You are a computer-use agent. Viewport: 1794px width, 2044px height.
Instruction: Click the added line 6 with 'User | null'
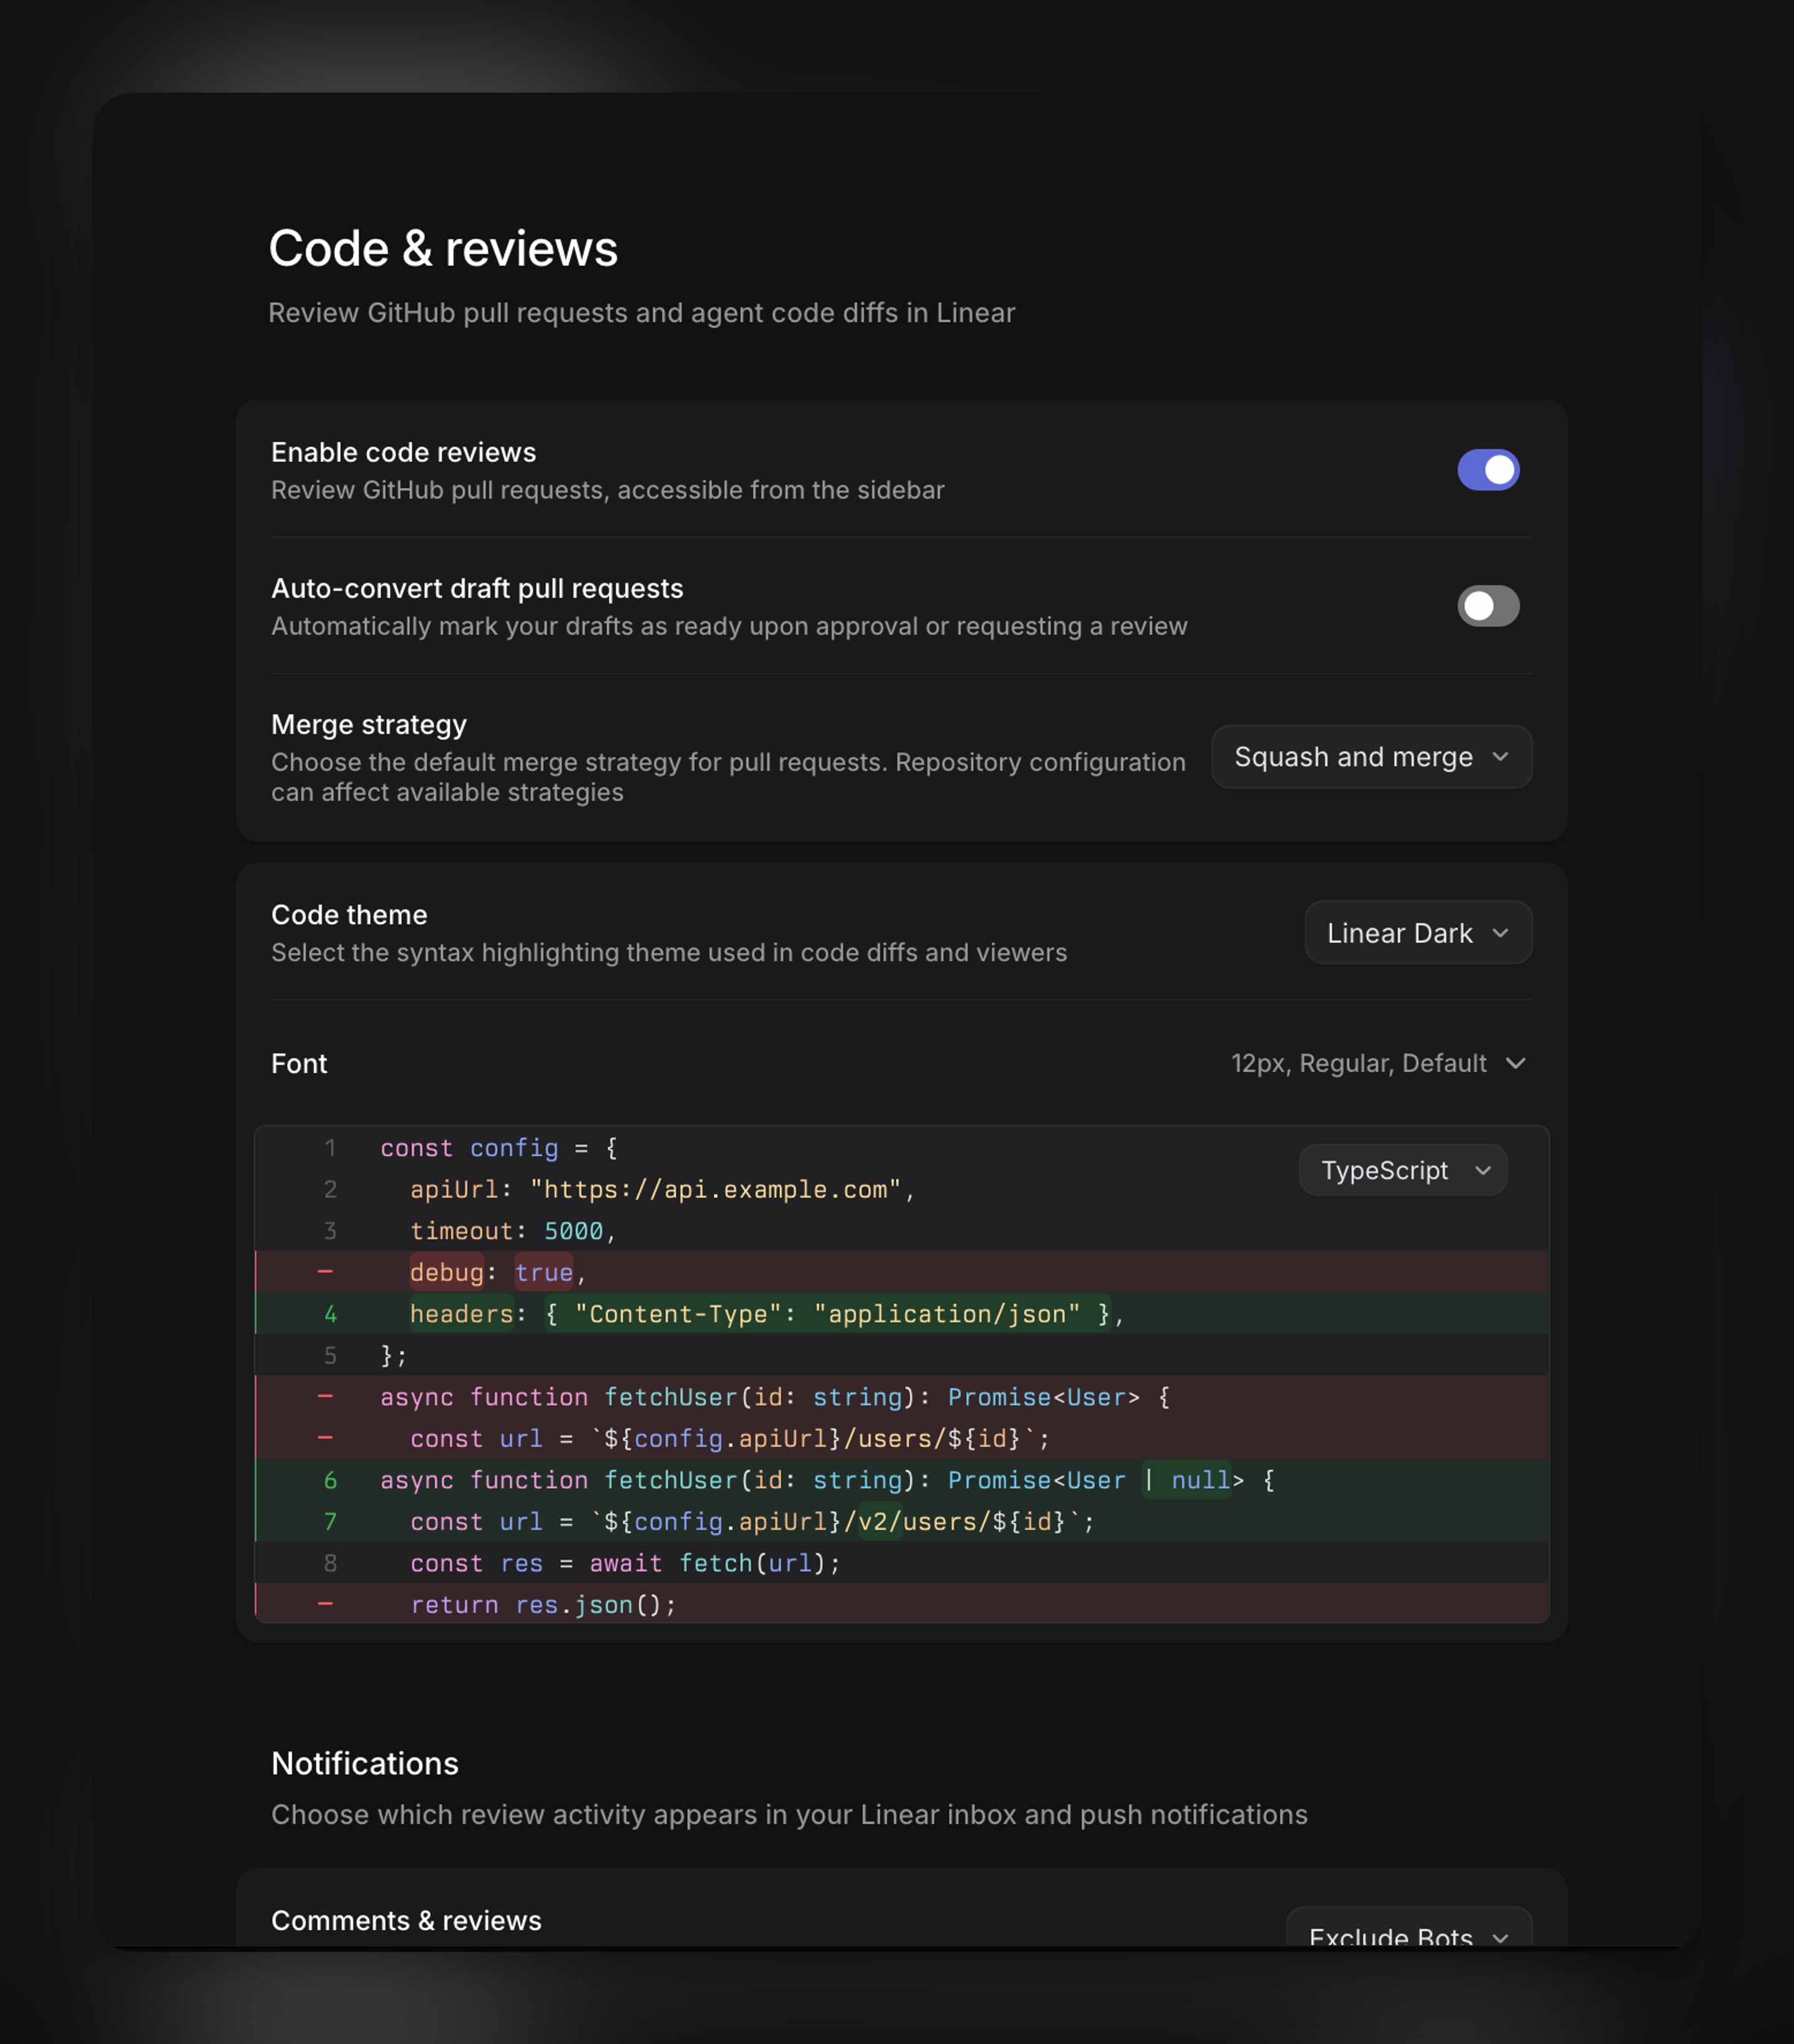click(x=901, y=1480)
